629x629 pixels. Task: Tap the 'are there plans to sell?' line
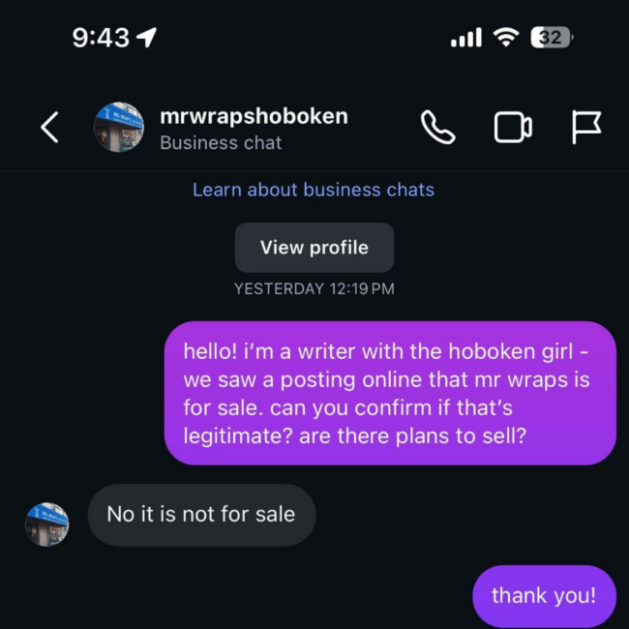tap(412, 436)
